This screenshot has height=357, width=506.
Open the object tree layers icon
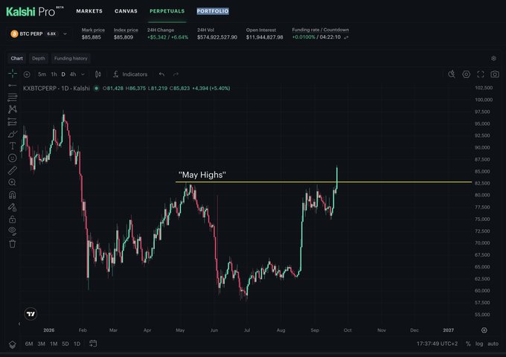(12, 344)
